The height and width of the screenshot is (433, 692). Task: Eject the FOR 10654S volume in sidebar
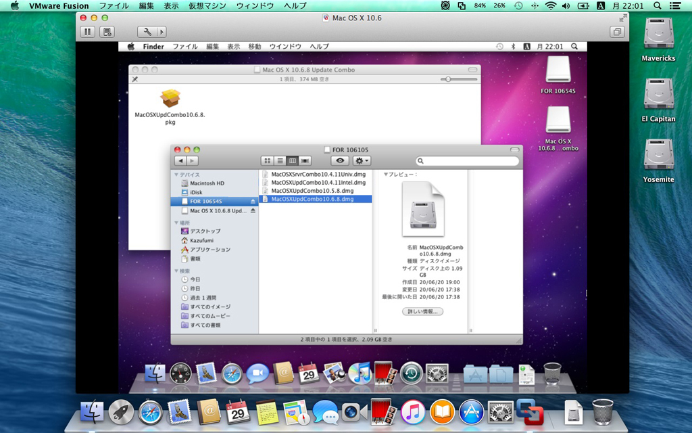(253, 202)
